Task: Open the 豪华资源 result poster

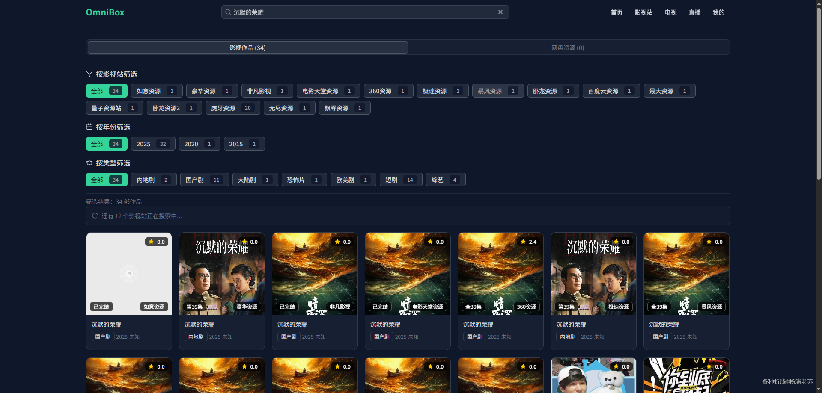Action: [222, 274]
